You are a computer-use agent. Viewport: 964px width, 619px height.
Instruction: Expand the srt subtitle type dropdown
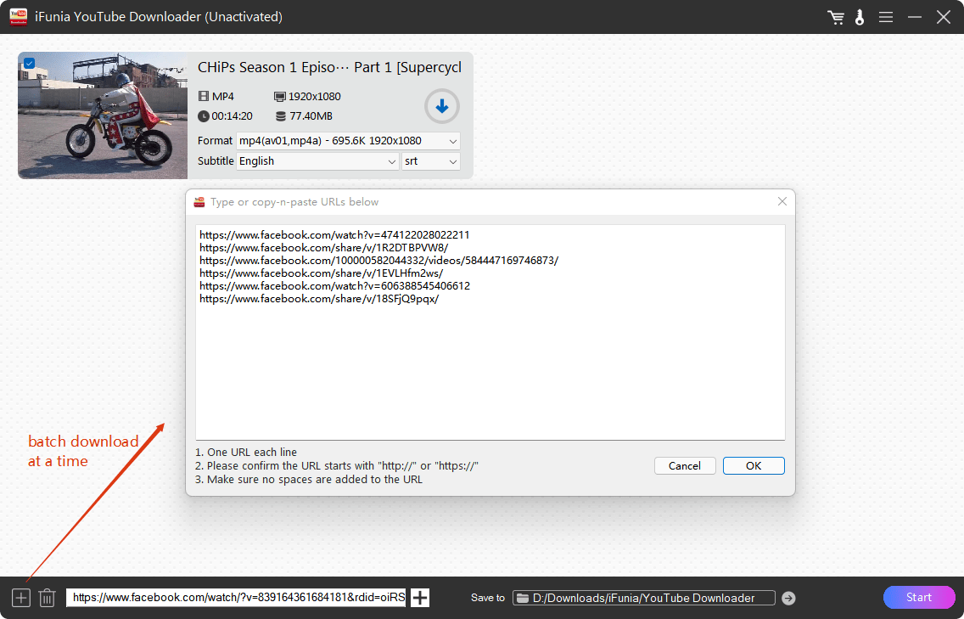point(430,161)
